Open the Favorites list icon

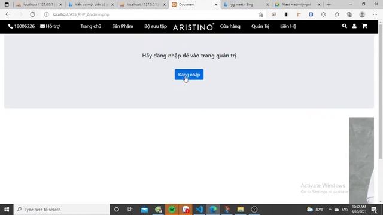[337, 14]
